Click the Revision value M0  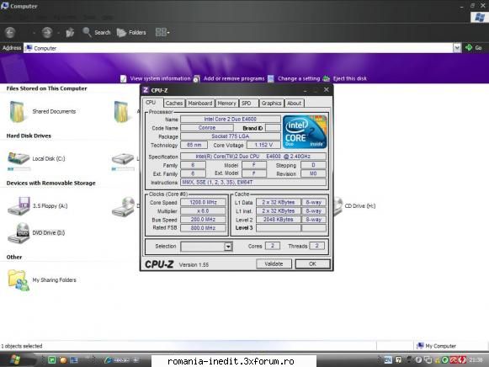click(x=313, y=173)
